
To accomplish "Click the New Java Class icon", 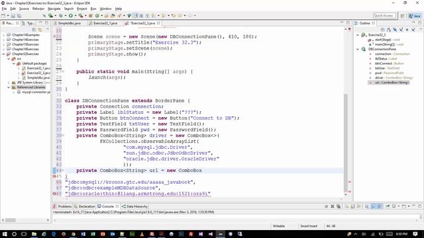I will click(x=97, y=16).
